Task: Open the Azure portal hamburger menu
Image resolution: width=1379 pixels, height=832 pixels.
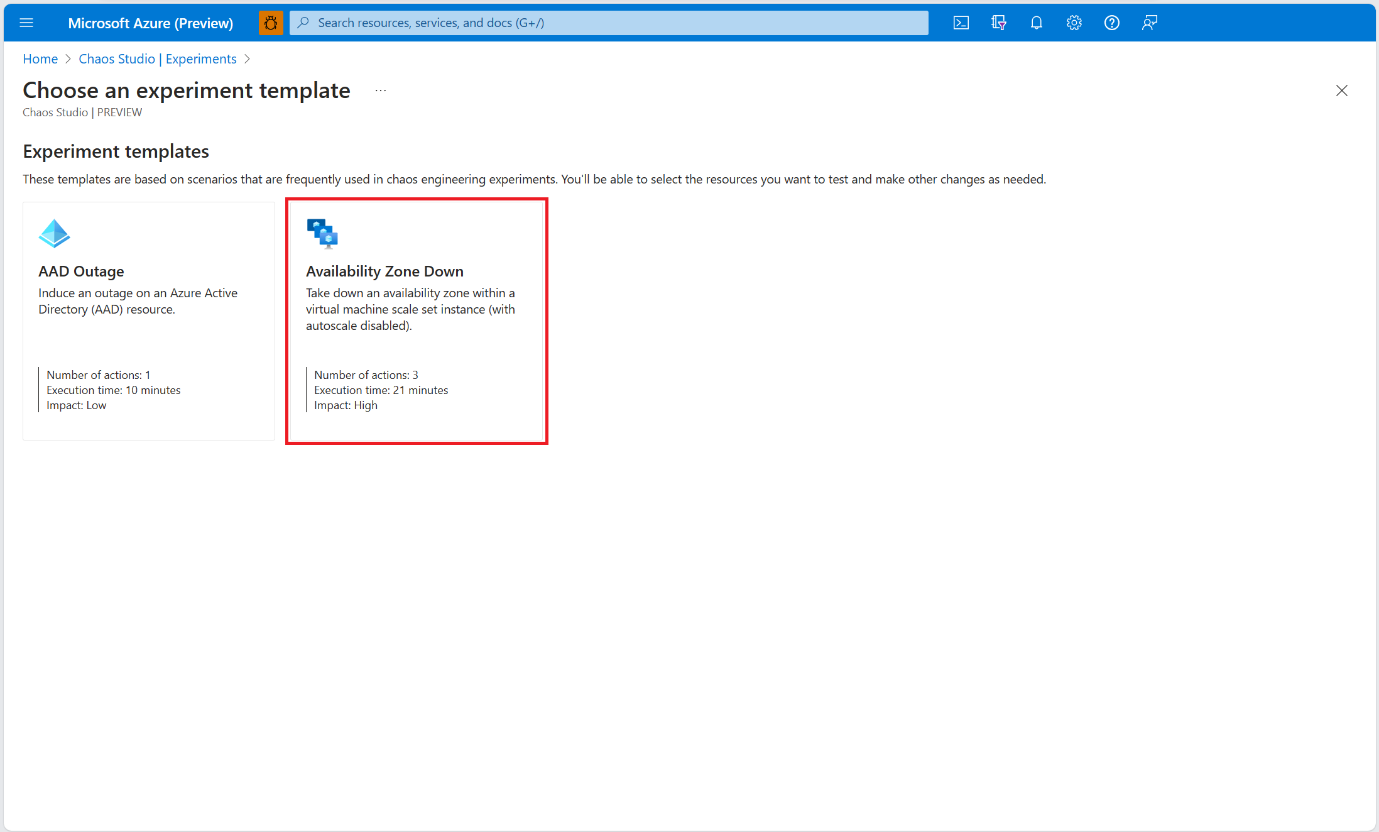Action: 26,23
